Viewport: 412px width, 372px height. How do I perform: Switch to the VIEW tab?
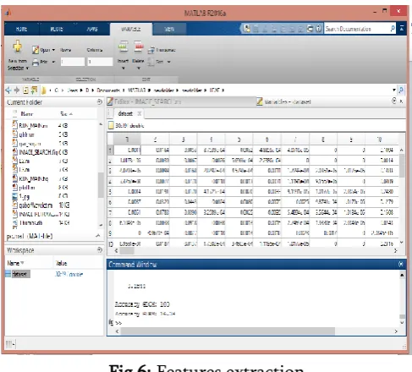(169, 29)
